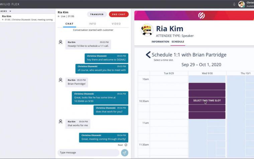Click the 'Conversation started with customer' notice
The image size is (254, 159).
tap(93, 30)
